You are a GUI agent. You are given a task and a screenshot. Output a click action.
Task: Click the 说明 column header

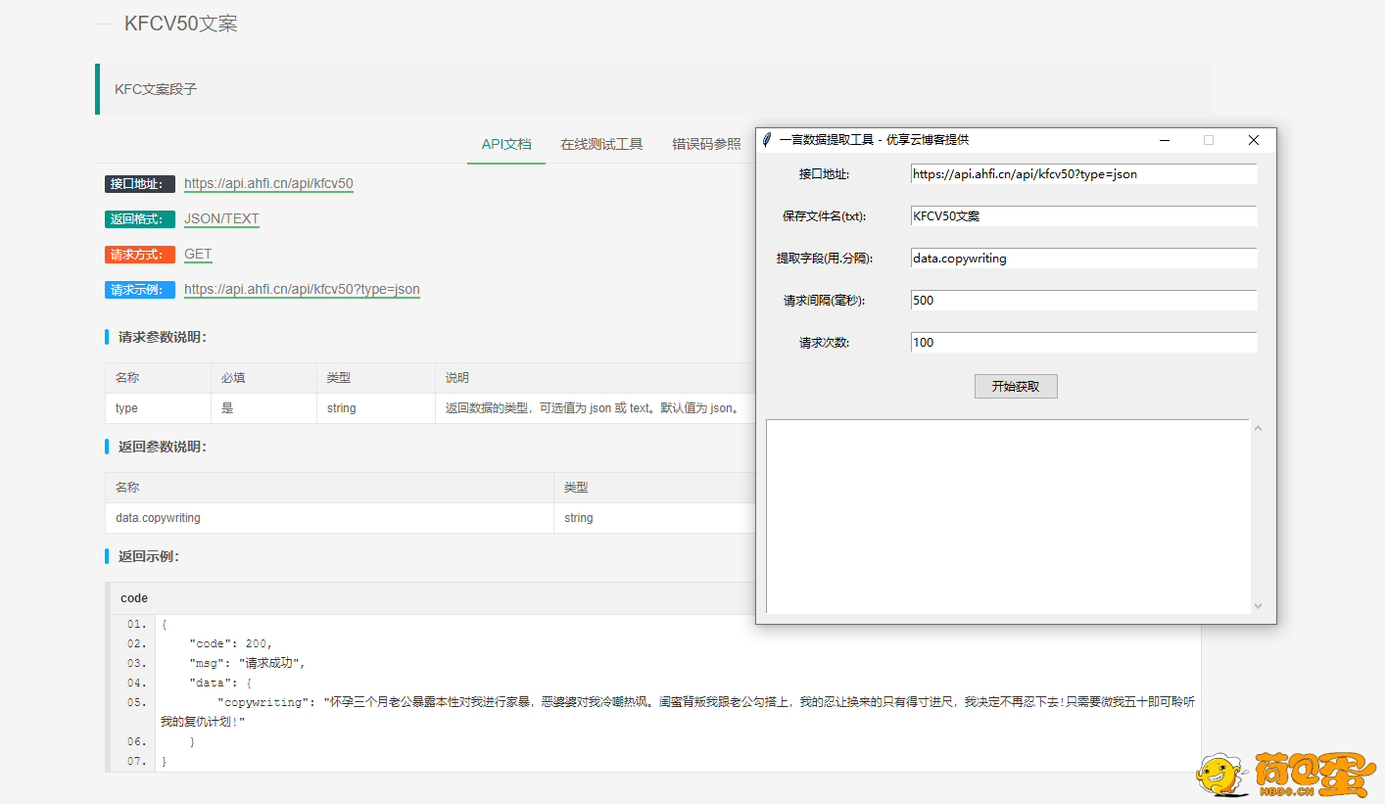(x=457, y=378)
